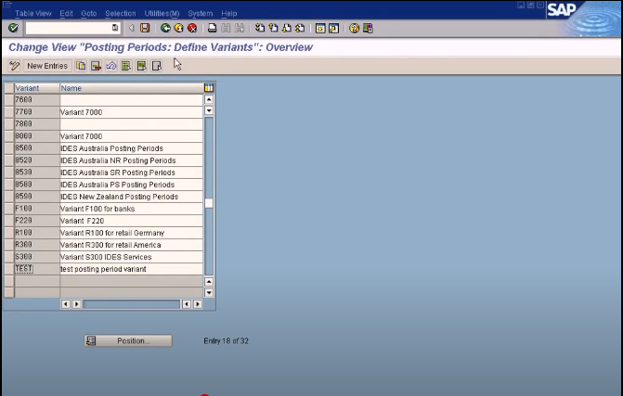
Task: Toggle Display/Change pencil icon
Action: tap(14, 66)
